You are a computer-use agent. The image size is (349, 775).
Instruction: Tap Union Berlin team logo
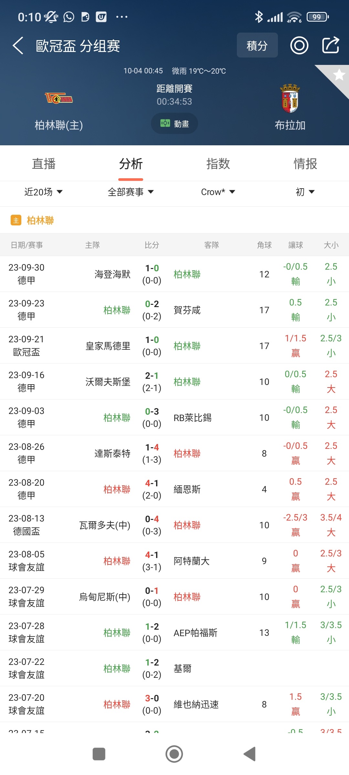59,98
